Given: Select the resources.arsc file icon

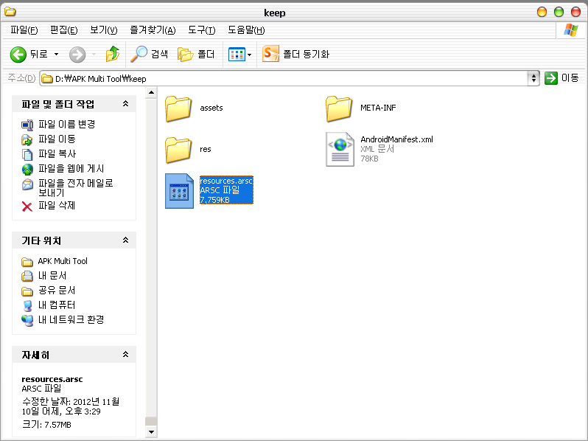Looking at the screenshot, I should click(179, 191).
